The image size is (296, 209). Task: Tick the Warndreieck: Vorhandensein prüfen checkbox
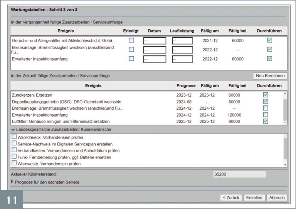tap(14, 137)
